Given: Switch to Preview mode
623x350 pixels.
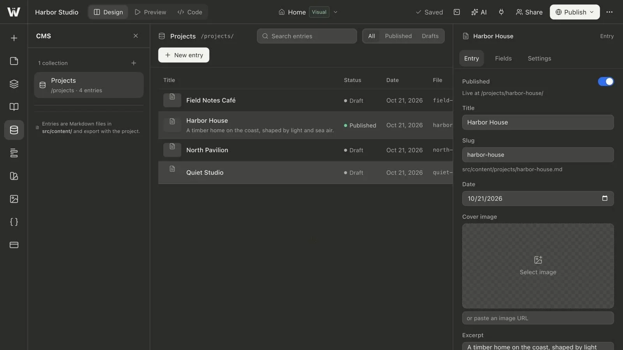Looking at the screenshot, I should coord(150,12).
